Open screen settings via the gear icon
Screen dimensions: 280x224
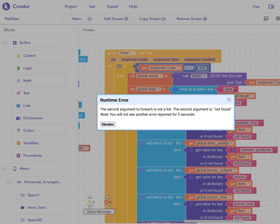pos(278,19)
